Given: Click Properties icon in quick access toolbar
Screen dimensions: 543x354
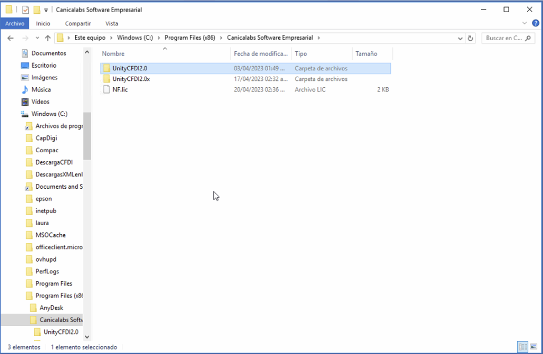Looking at the screenshot, I should (x=25, y=10).
